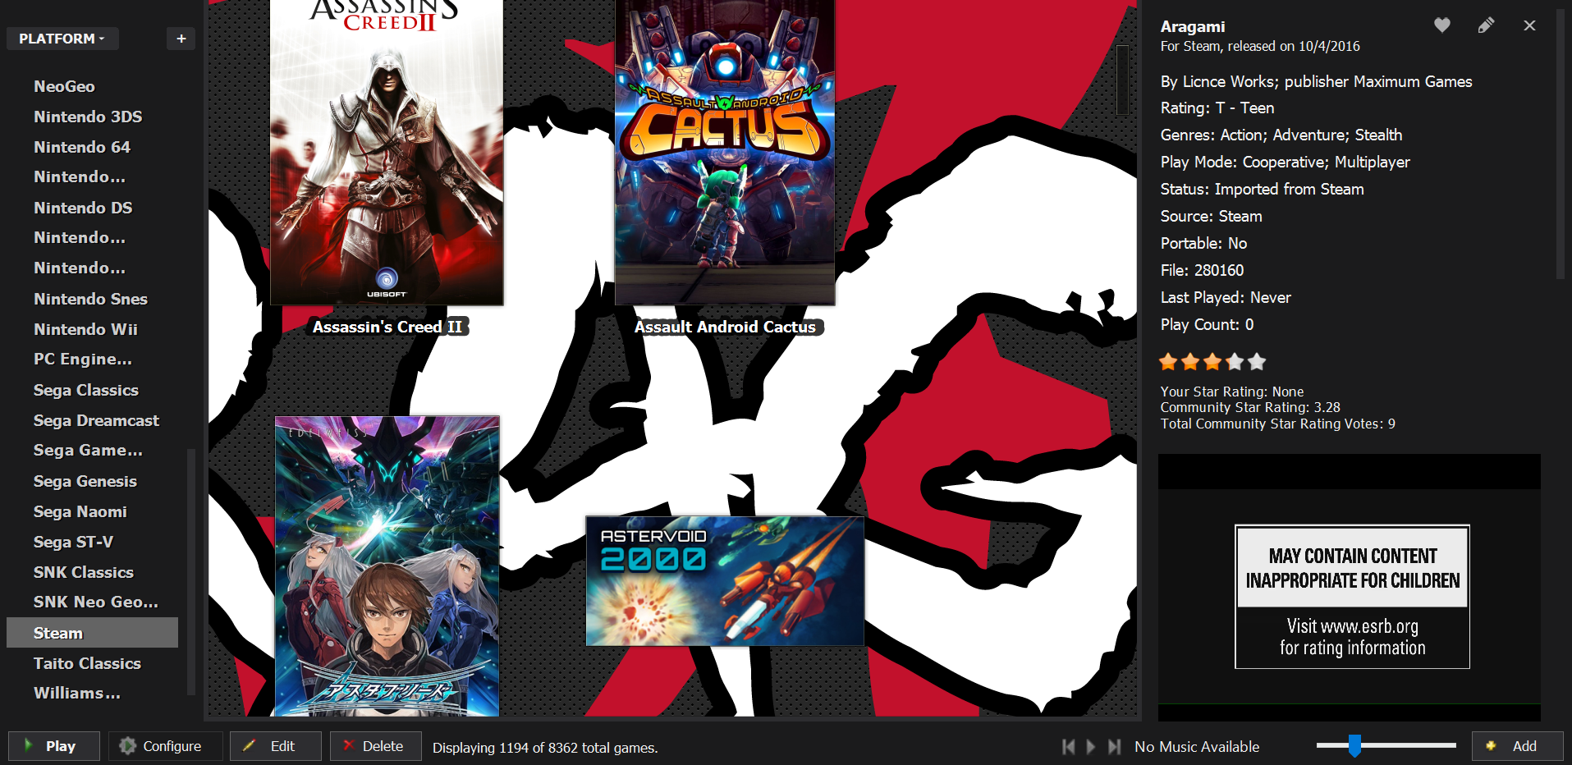Rate Aragami two stars

1190,361
